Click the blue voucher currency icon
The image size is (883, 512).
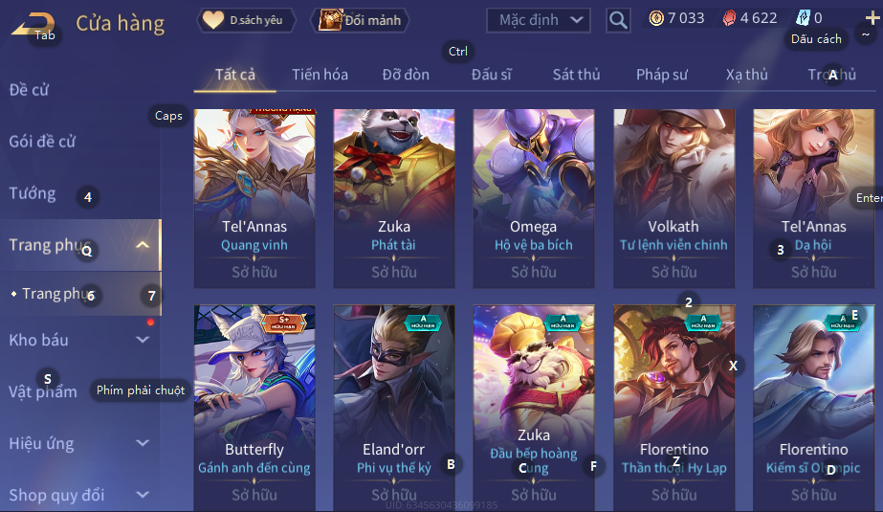click(x=803, y=18)
